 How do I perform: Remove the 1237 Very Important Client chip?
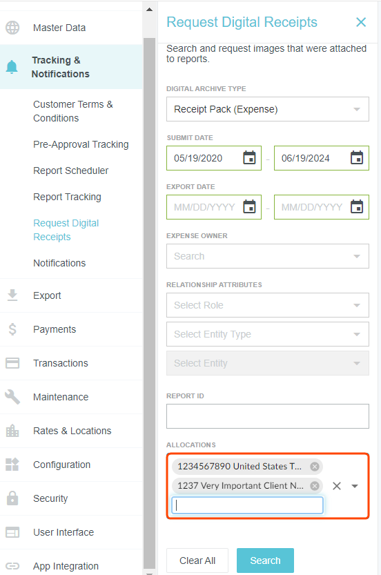point(315,486)
